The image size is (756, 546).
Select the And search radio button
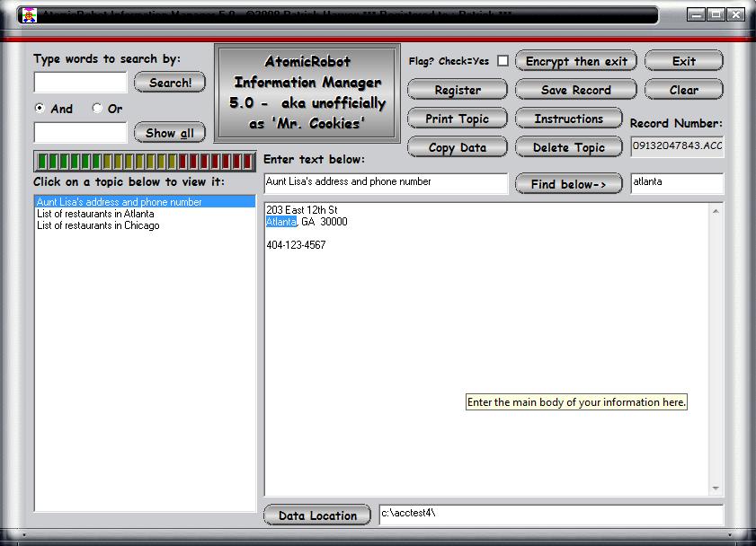(40, 109)
